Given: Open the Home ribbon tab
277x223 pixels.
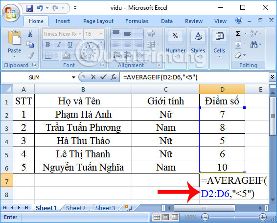Looking at the screenshot, I should point(36,21).
